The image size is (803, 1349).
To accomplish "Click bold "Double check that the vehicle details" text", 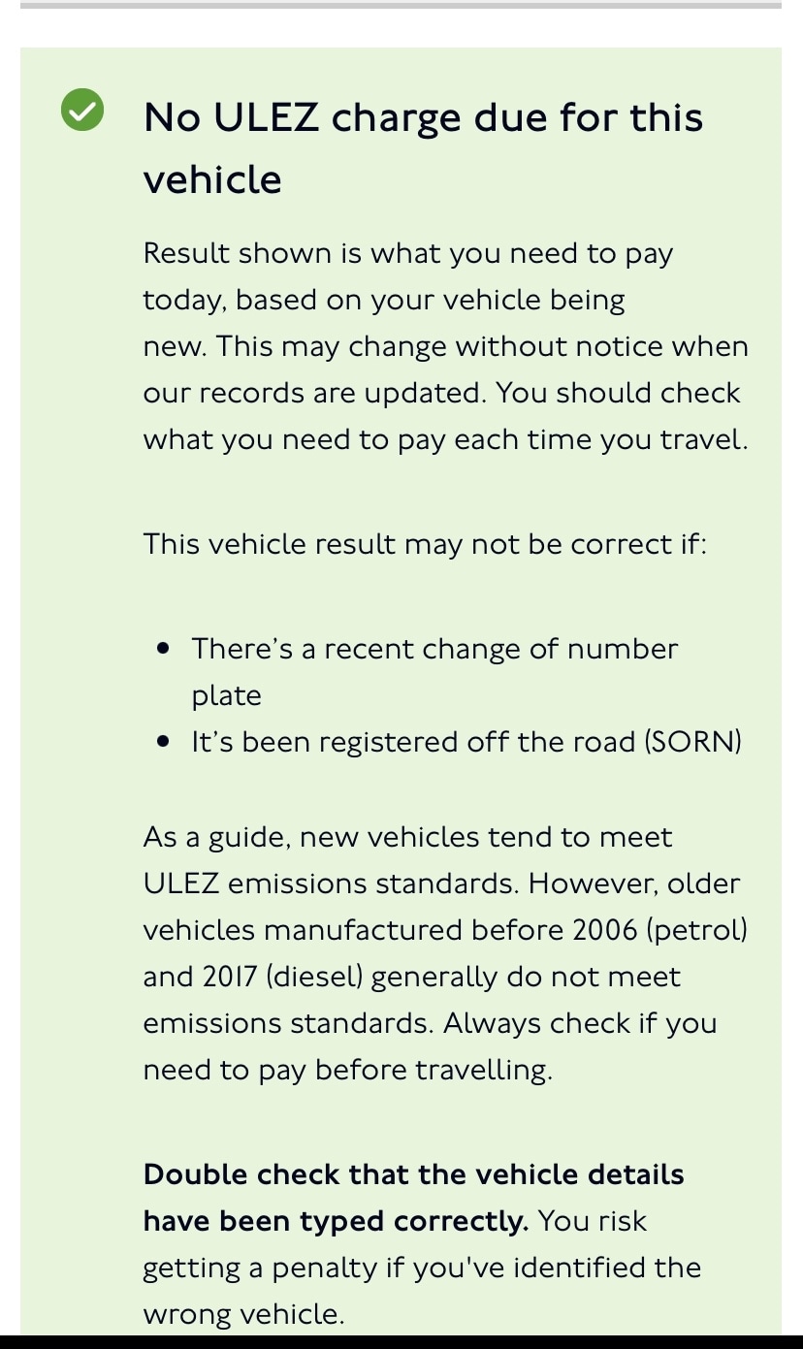I will coord(413,1174).
